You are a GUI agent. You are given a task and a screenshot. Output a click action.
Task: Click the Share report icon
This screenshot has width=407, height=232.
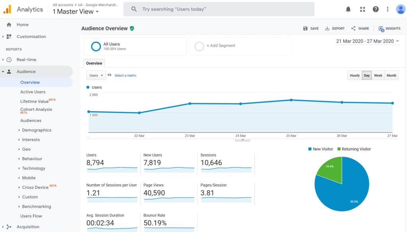pos(353,29)
